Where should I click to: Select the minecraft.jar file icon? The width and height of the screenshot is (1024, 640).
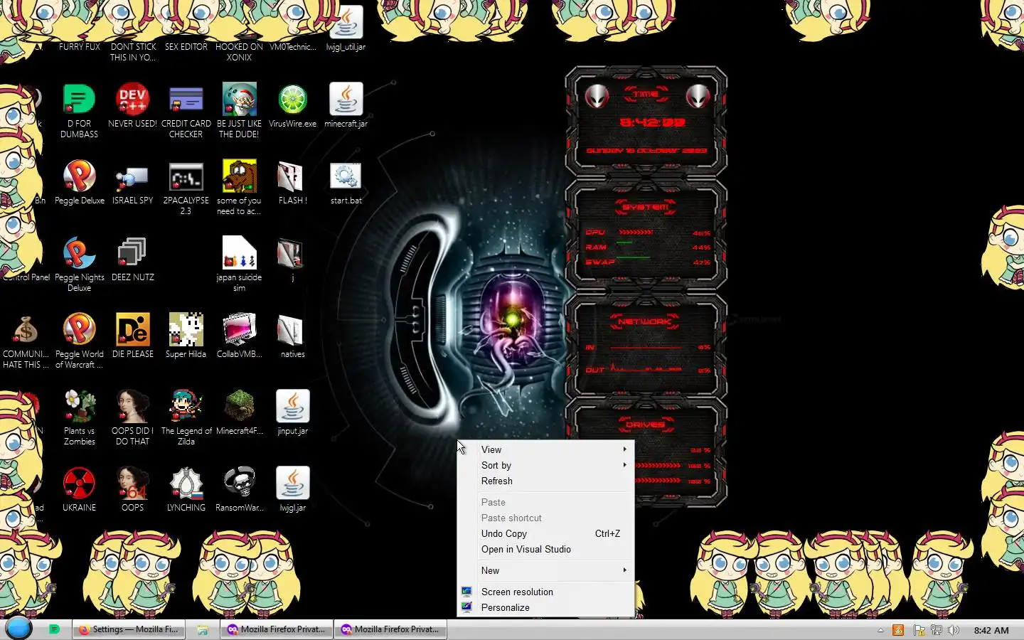coord(346,100)
